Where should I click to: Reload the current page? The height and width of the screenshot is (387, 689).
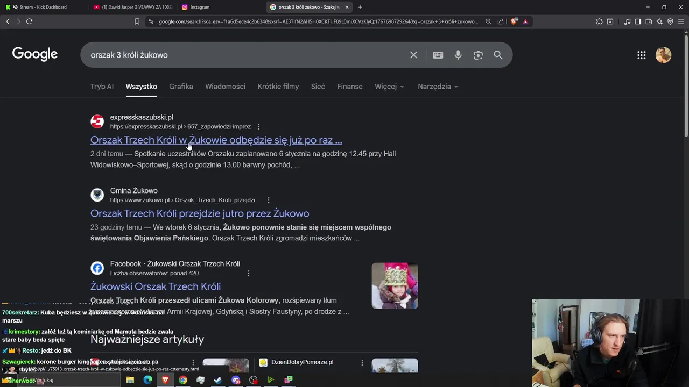pos(29,21)
